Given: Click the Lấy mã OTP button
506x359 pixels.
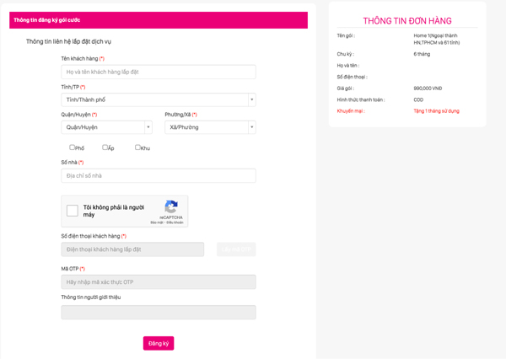Looking at the screenshot, I should point(236,249).
